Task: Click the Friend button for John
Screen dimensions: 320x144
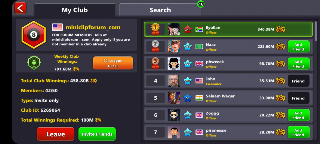Action: [298, 81]
